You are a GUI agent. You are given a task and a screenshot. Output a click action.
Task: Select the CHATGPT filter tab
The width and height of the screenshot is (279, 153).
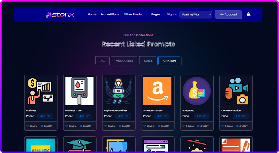coord(170,61)
